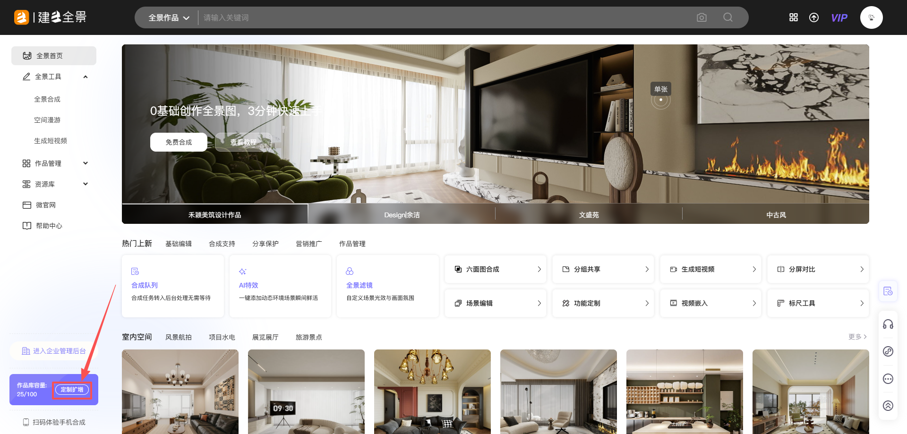Open the customer service headset icon
Screen dimensions: 907x434
click(888, 324)
